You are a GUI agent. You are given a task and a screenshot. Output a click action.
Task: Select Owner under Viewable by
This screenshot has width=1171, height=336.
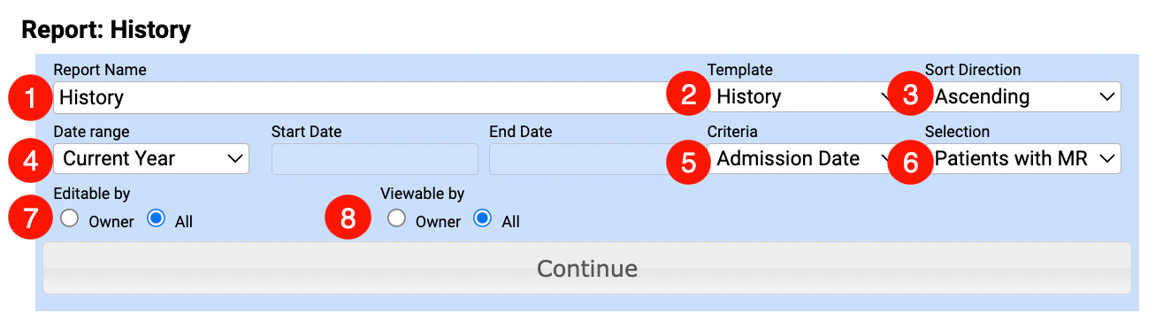[396, 219]
